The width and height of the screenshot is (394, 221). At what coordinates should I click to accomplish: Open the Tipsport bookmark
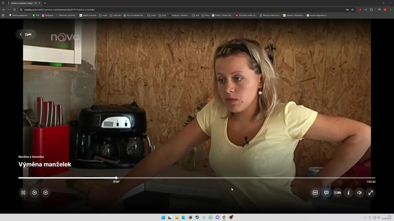(294, 15)
